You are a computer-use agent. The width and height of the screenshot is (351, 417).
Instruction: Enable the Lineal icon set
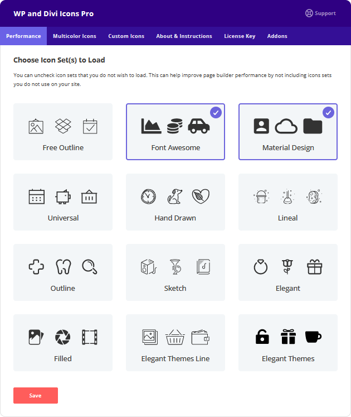tap(288, 202)
